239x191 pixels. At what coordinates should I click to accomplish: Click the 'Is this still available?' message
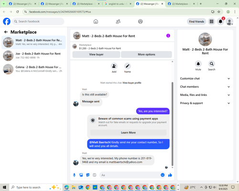pos(95,95)
